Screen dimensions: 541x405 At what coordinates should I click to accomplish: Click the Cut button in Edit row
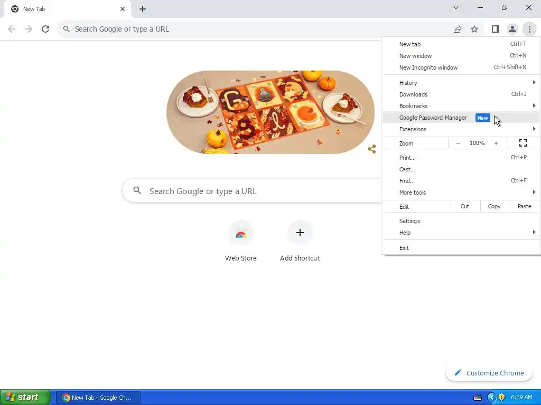point(465,206)
